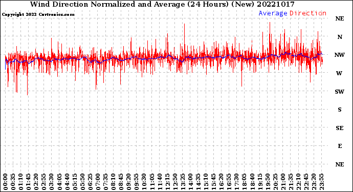Select the red 'Direction' legend label
The height and width of the screenshot is (192, 353).
(x=308, y=13)
